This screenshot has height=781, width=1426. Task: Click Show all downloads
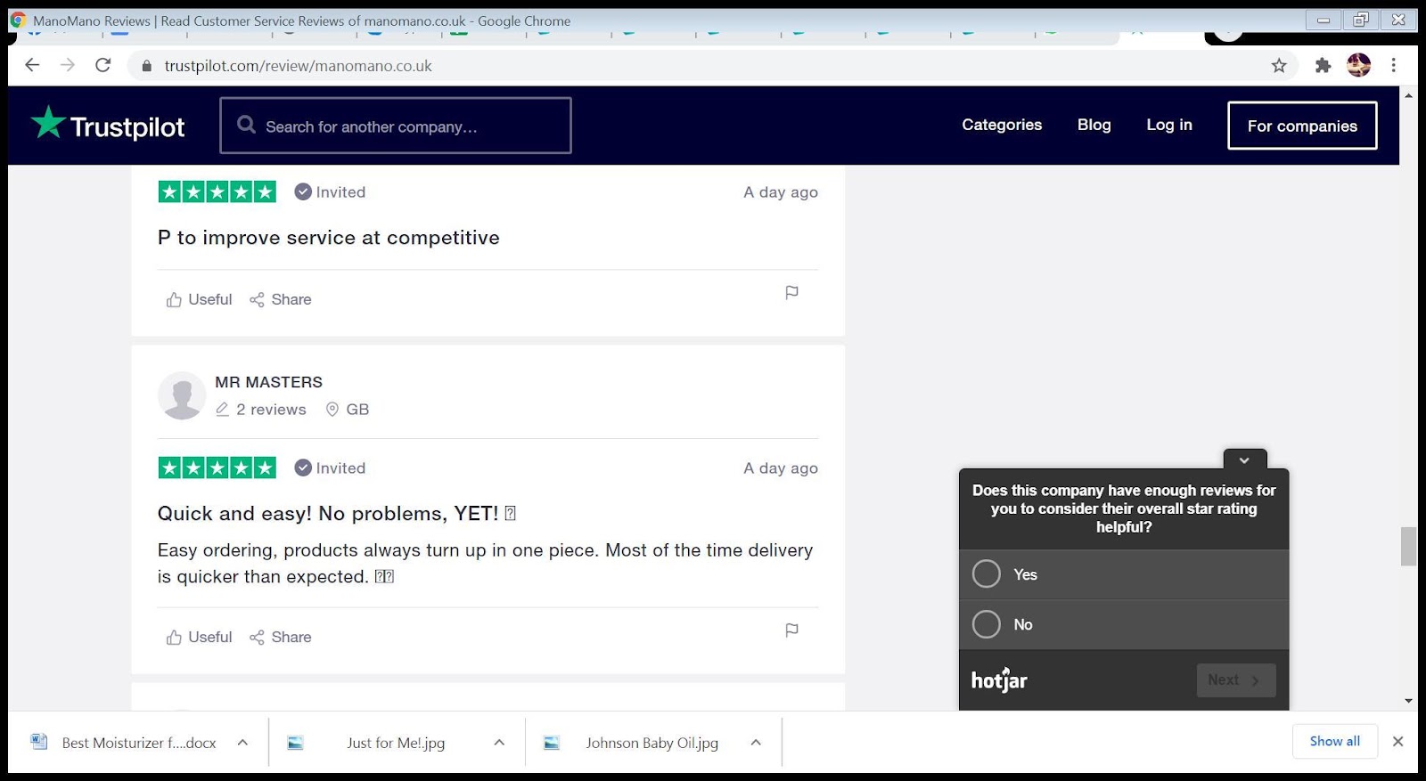click(1334, 741)
